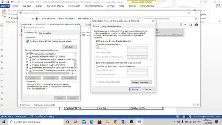Click Configurar in Propiedades de Wi-Fi
Screen dimensions: 222x125
click(x=69, y=47)
